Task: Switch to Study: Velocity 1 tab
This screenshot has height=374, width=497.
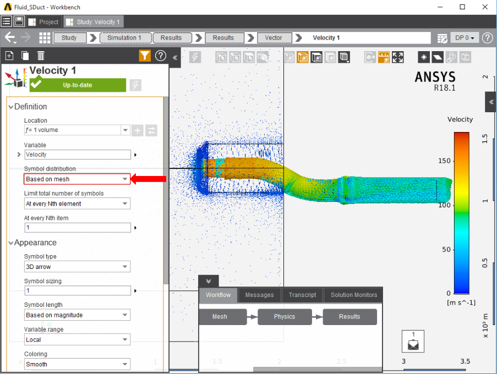Action: [x=94, y=22]
